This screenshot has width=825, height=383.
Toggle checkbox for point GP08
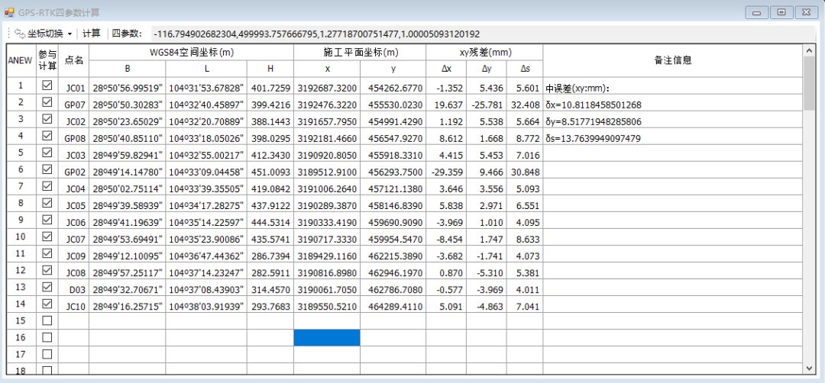coord(47,136)
